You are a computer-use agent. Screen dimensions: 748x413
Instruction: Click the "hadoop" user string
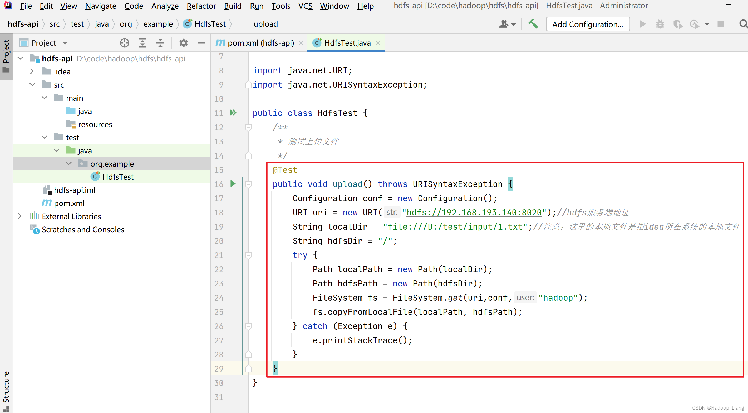558,298
